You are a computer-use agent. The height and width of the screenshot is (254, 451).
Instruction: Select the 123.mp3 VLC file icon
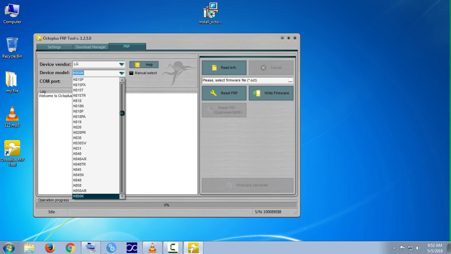(x=12, y=117)
